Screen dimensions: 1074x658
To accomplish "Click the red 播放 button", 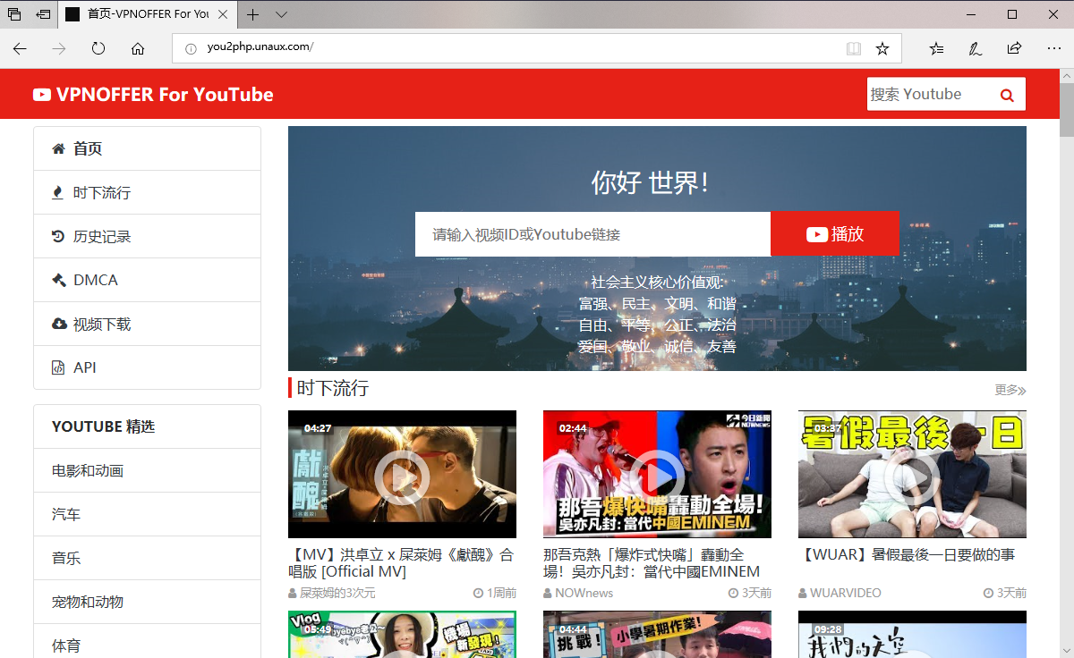I will (x=835, y=234).
